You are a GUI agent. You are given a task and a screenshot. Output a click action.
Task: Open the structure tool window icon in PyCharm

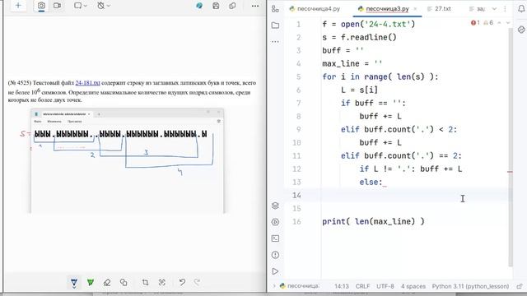[x=275, y=9]
